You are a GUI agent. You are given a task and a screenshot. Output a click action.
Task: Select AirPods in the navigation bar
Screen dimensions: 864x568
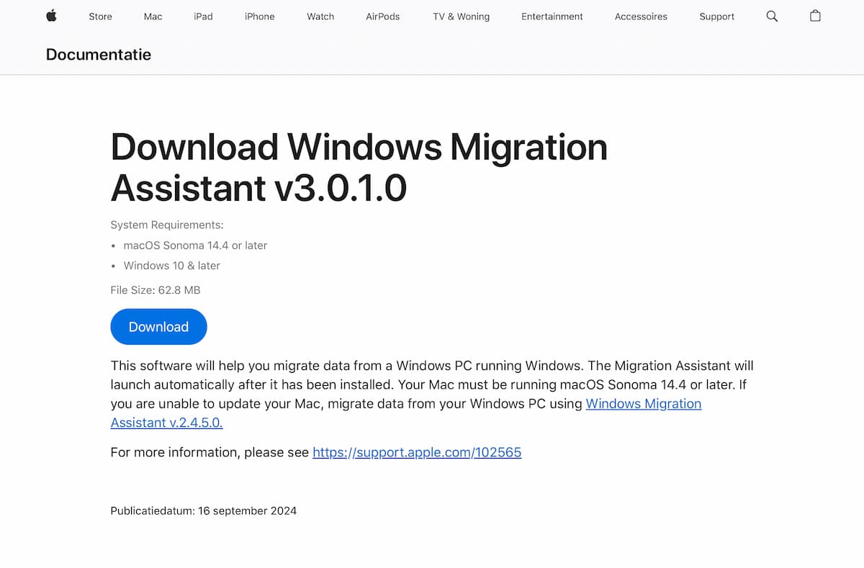click(x=382, y=17)
